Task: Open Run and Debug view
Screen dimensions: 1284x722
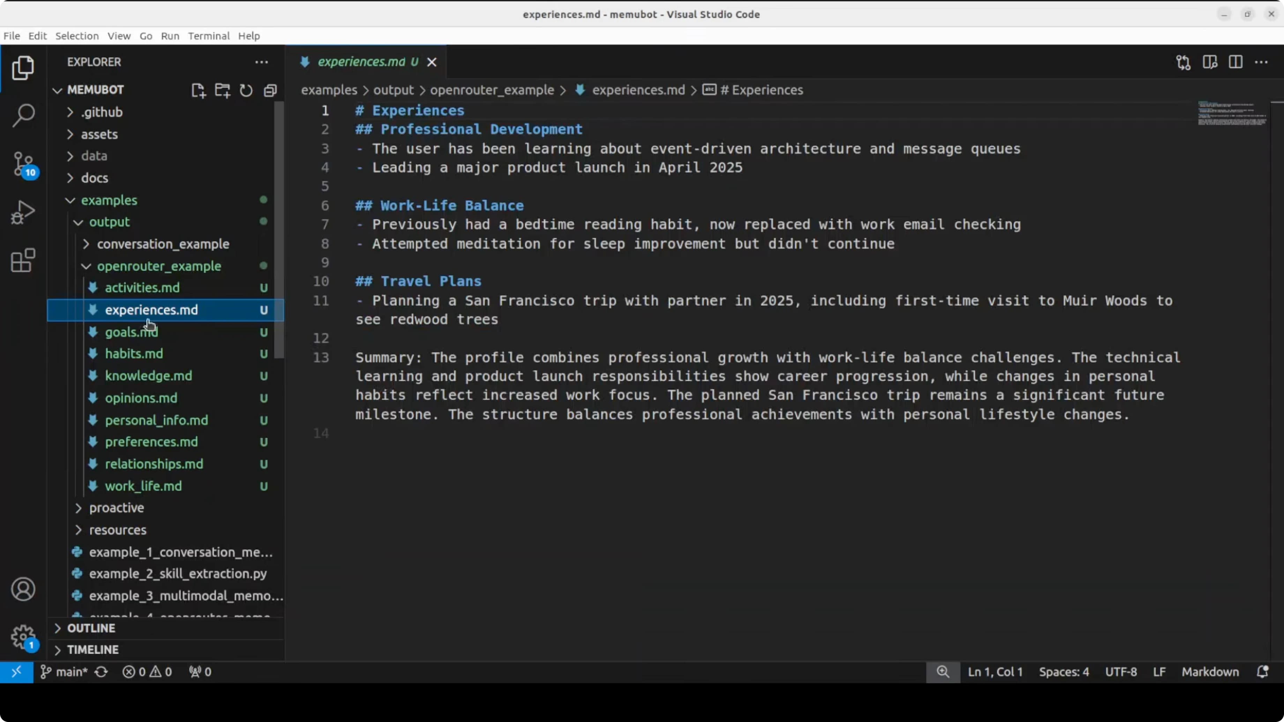Action: 23,212
